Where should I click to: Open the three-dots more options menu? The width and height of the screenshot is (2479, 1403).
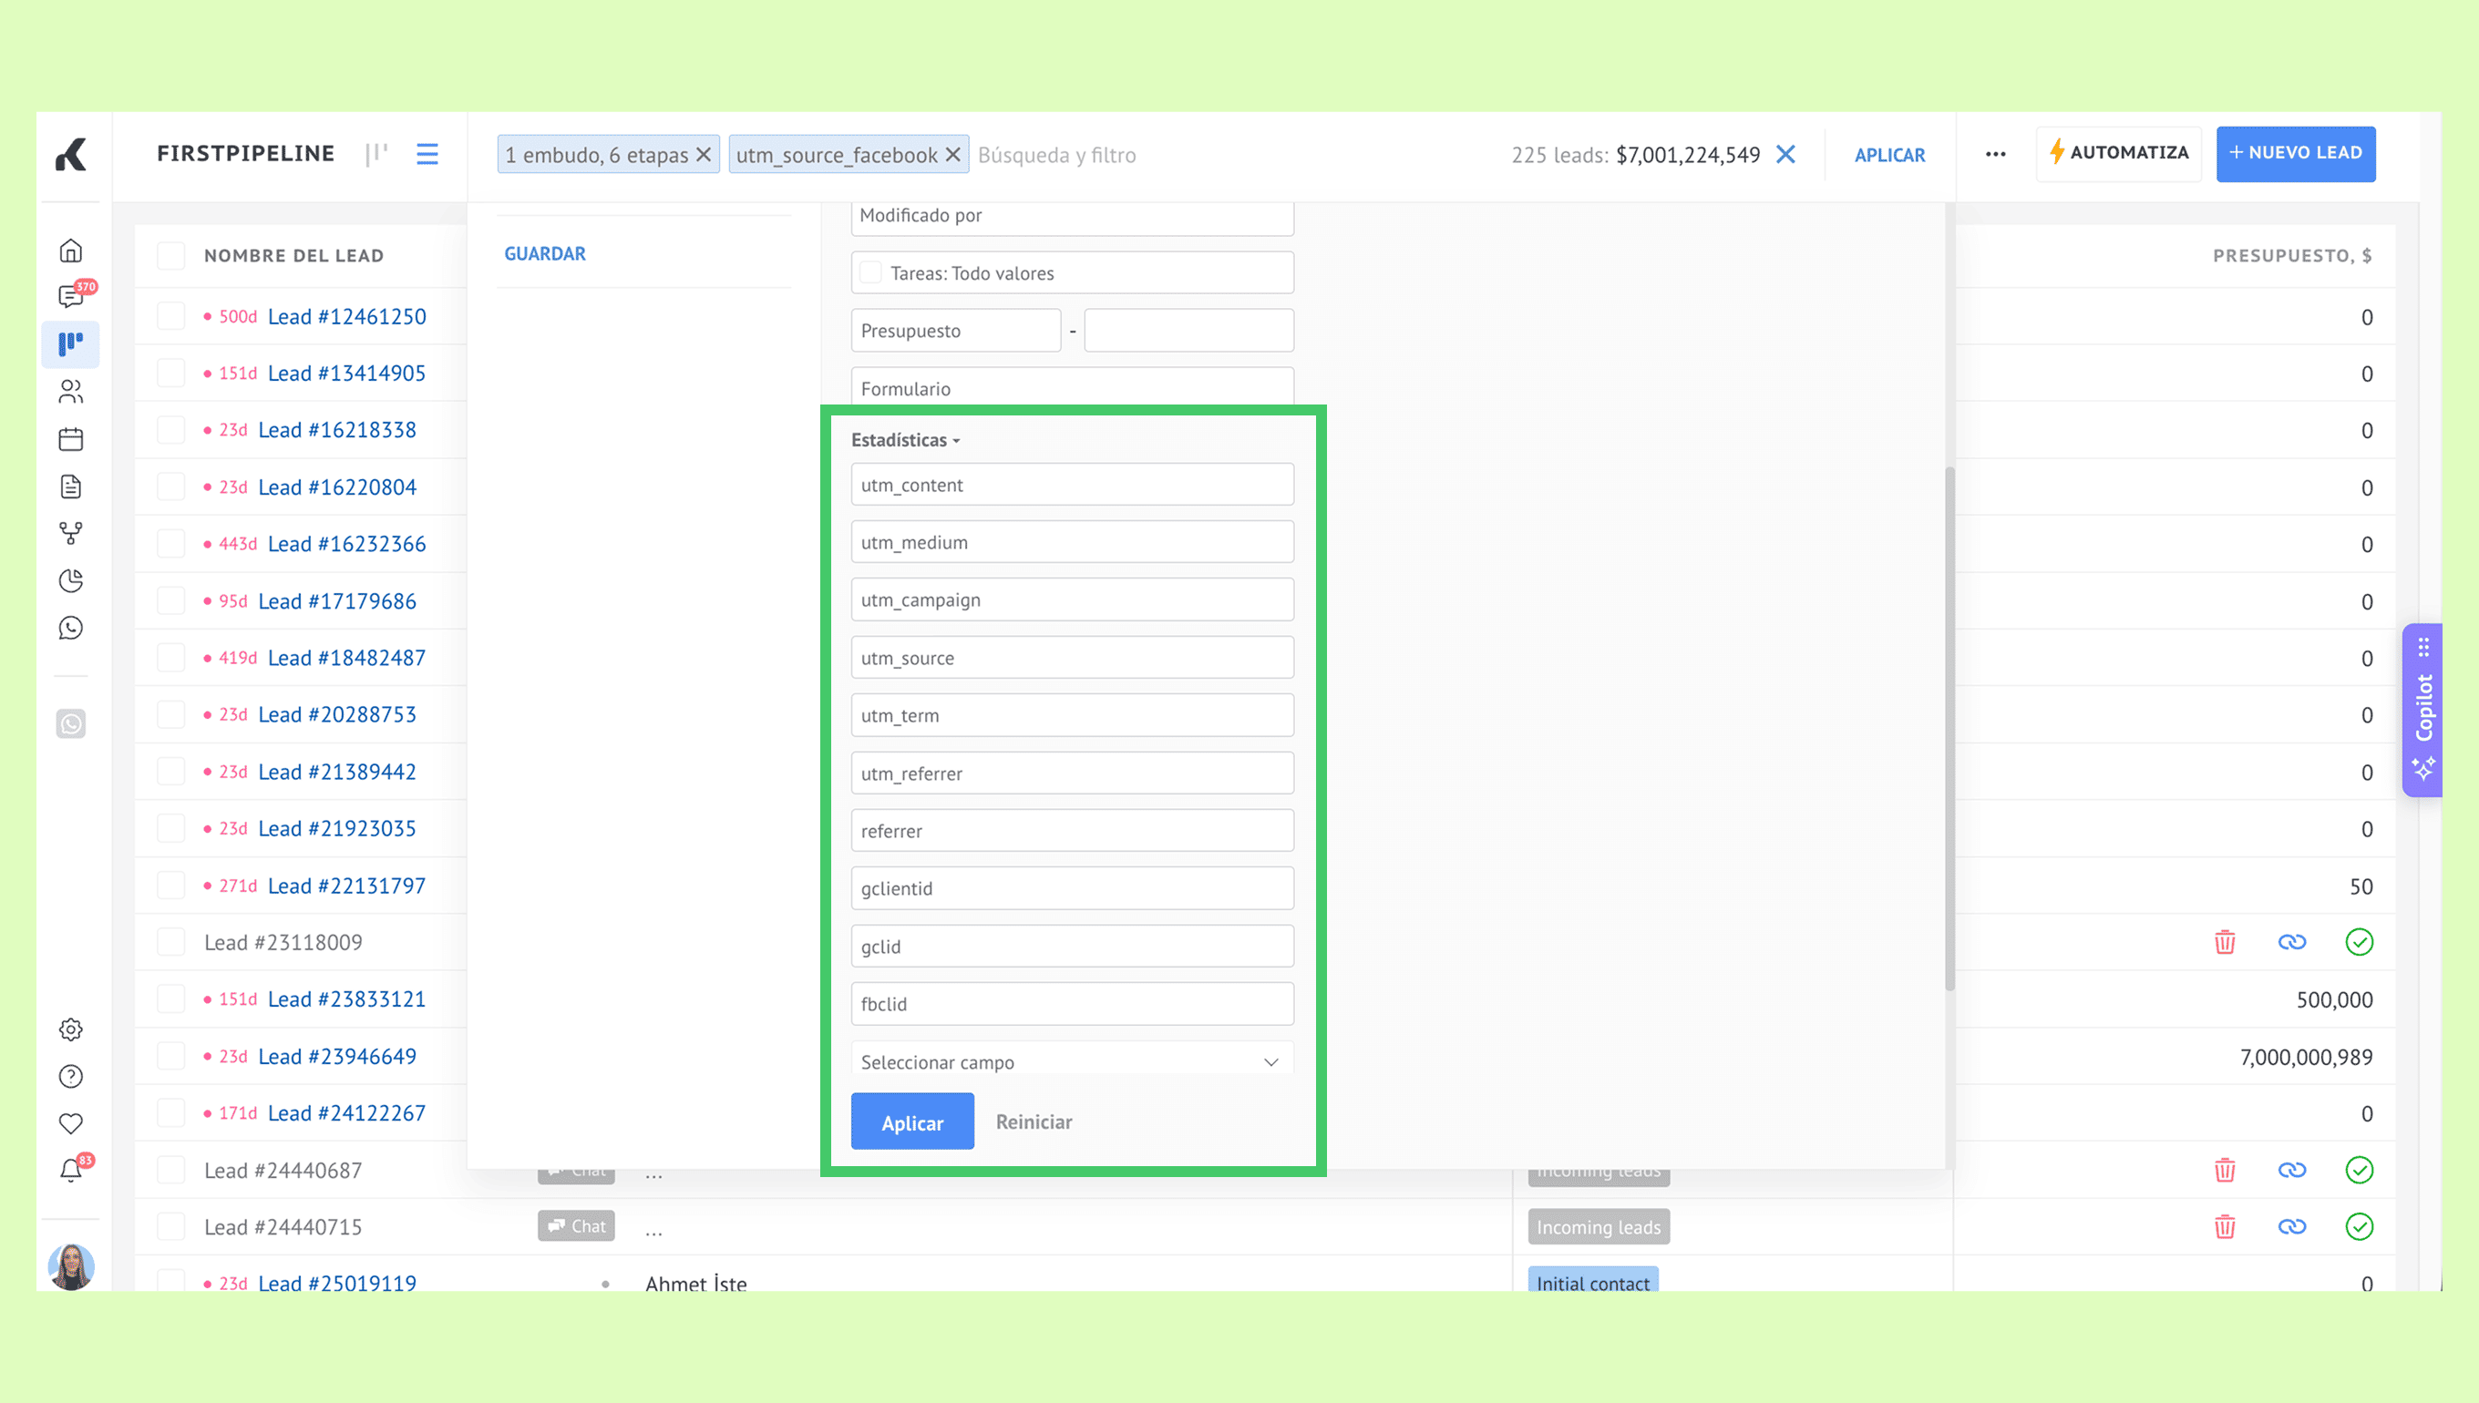[1995, 154]
